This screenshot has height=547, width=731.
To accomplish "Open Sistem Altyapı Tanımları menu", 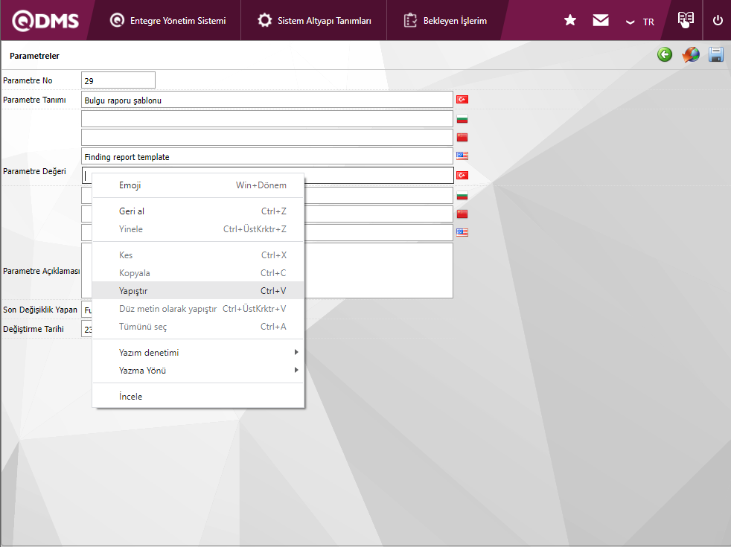I will [314, 21].
